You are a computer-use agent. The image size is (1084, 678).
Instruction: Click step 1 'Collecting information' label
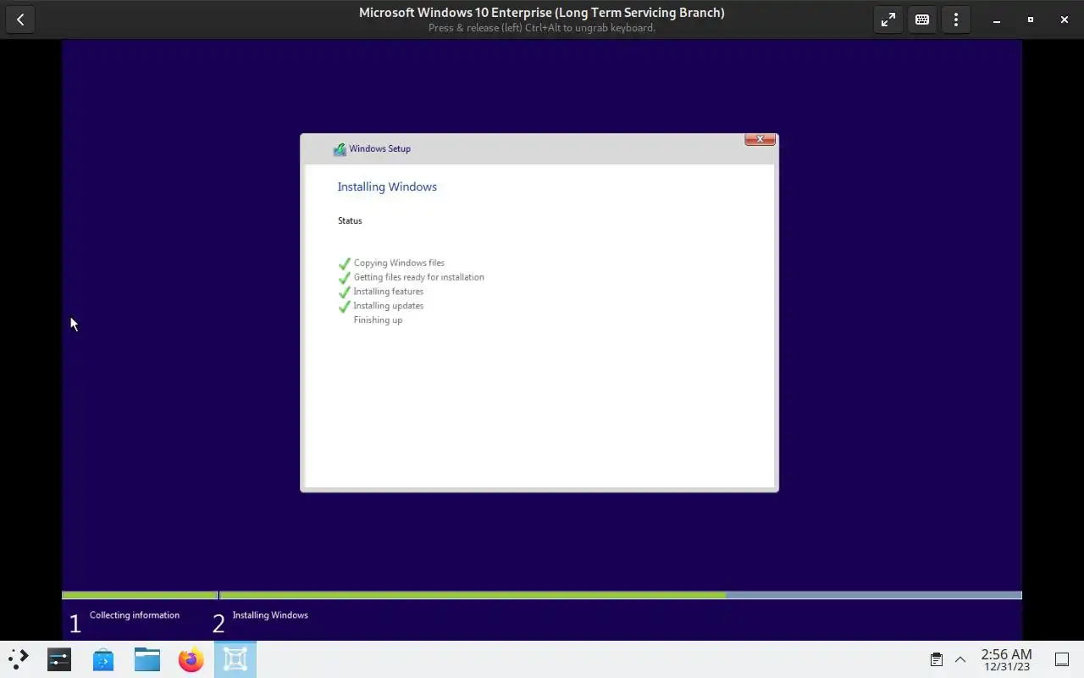click(135, 615)
